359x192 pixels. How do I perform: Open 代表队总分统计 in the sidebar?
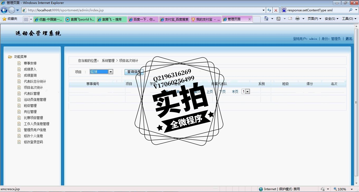35,81
